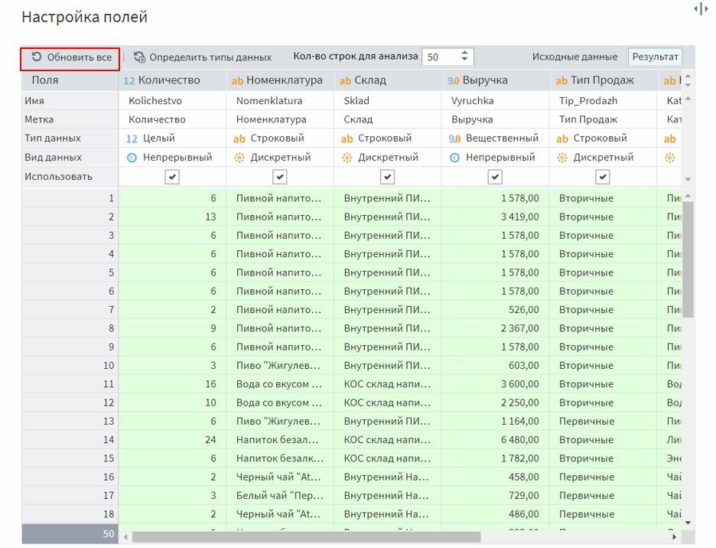Click the horizontal scrollbar right arrow
This screenshot has width=716, height=548.
point(674,537)
